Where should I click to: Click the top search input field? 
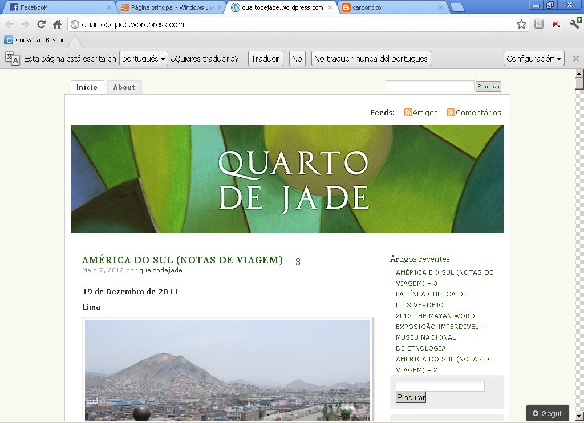430,86
